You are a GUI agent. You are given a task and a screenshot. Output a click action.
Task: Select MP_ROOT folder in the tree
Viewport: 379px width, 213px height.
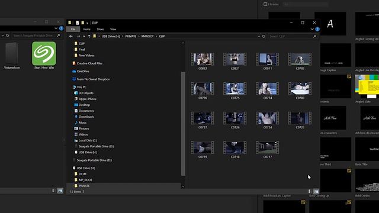coord(83,180)
